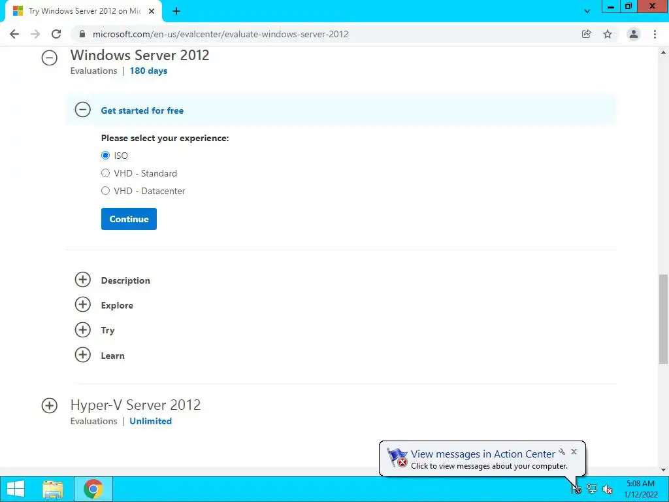Screen dimensions: 669x502
Task: Click the Continue button
Action: [129, 219]
